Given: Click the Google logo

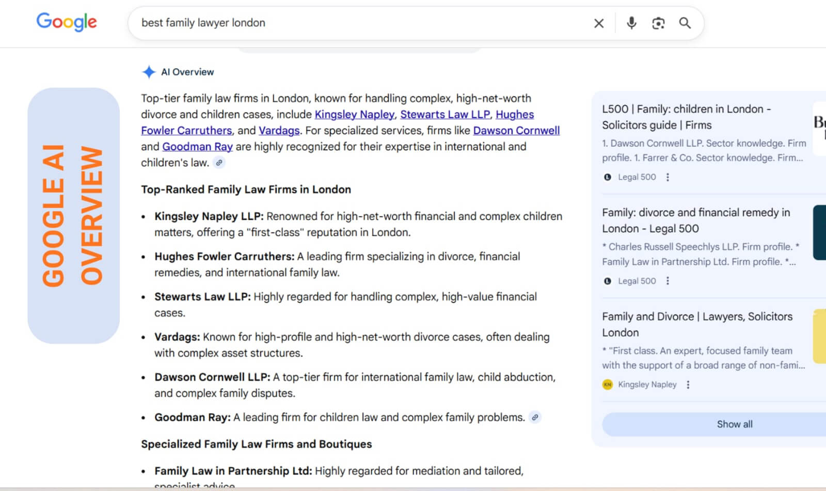Looking at the screenshot, I should click(x=67, y=22).
